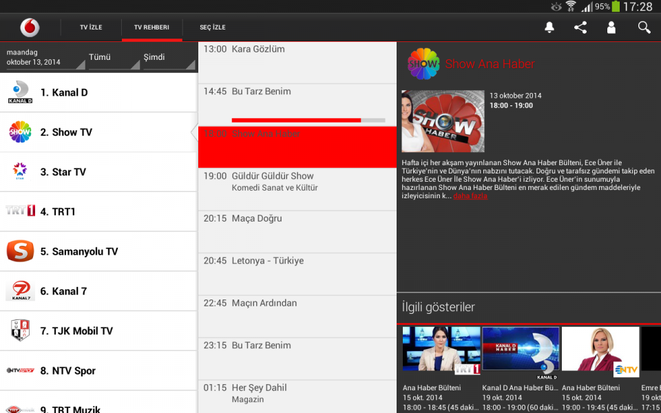
Task: Tap the NTV Spor channel logo
Action: [20, 370]
